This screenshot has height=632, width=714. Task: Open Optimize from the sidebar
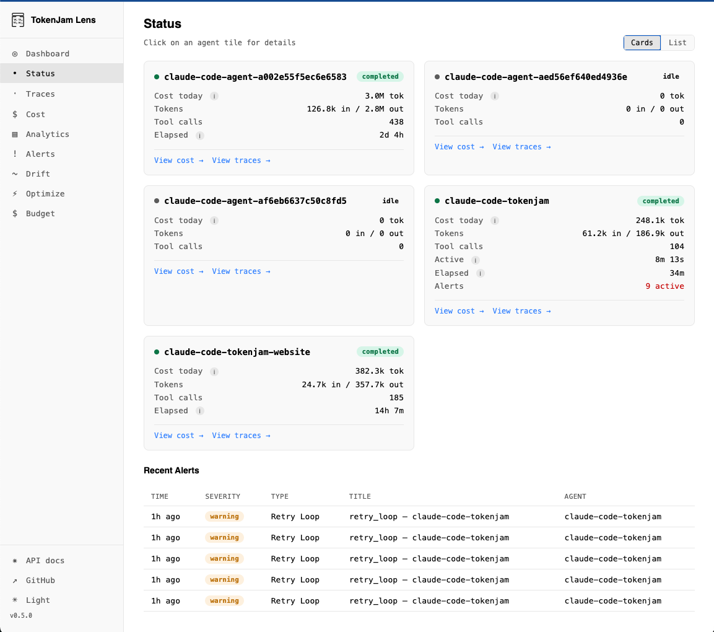(x=61, y=194)
